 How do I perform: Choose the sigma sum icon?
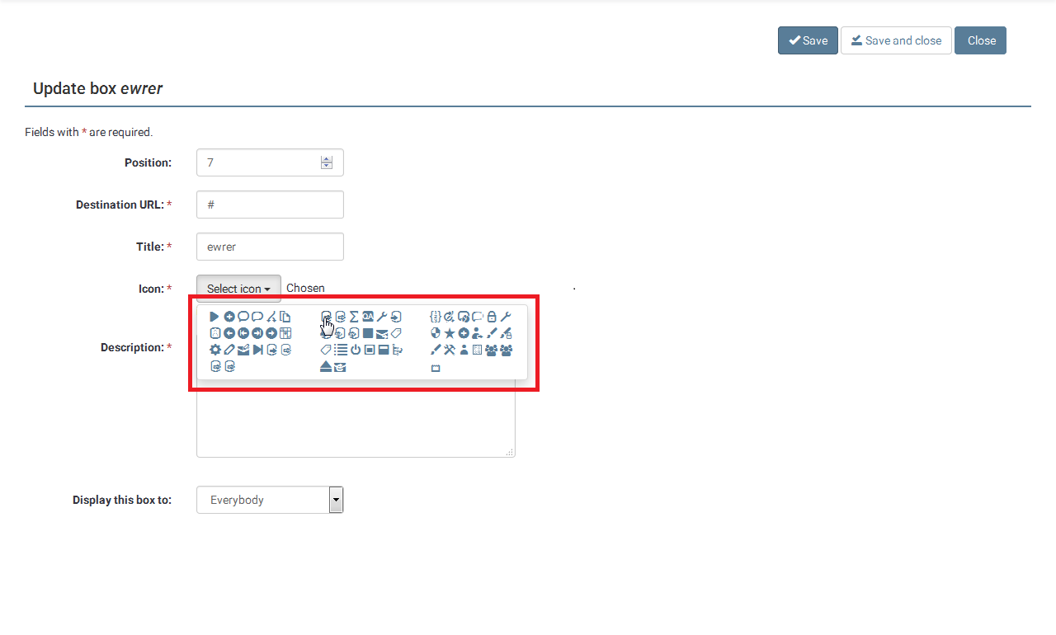coord(354,317)
